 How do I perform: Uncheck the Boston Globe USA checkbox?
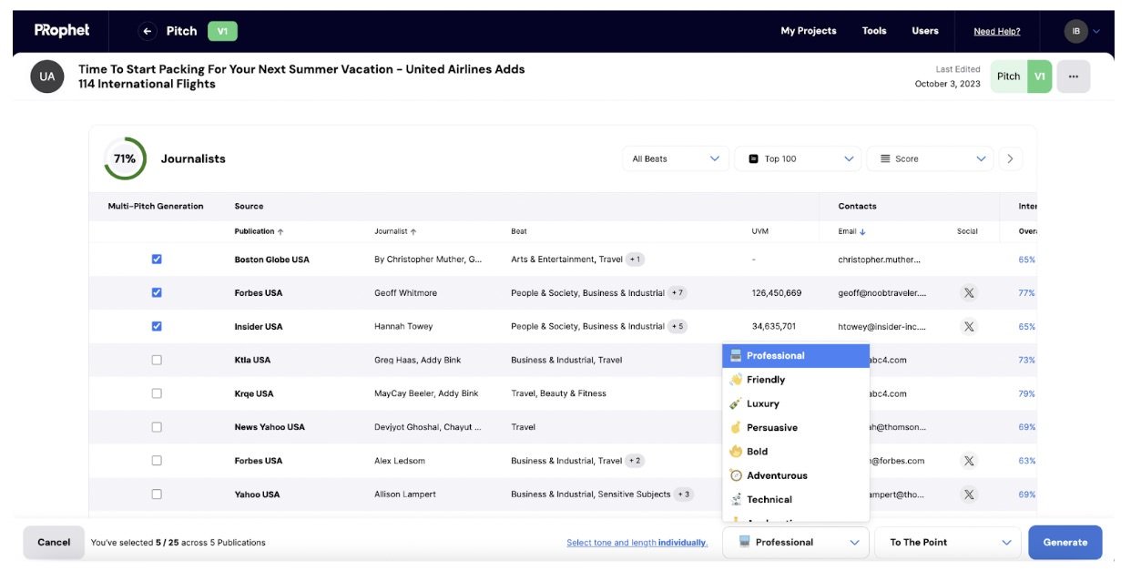[157, 260]
